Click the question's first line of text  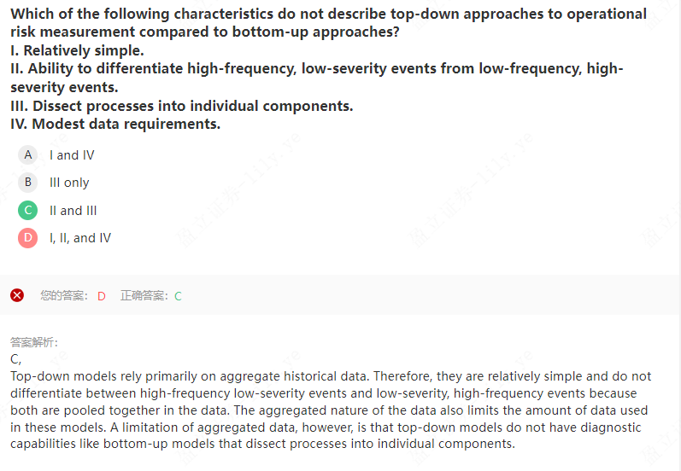click(328, 14)
